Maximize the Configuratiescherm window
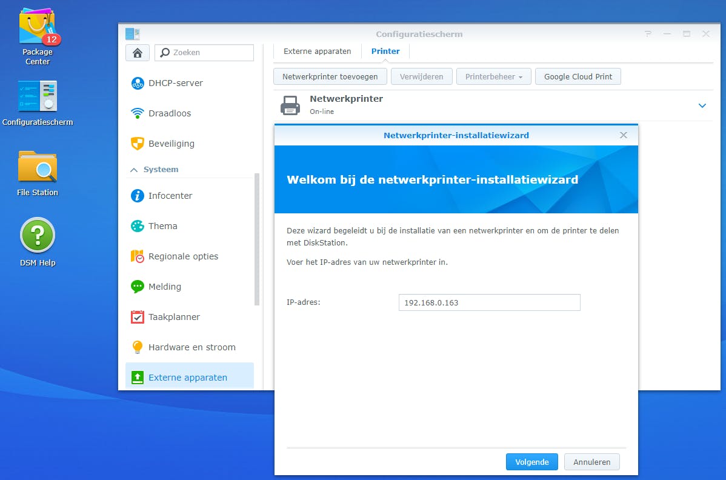The width and height of the screenshot is (726, 480). [687, 34]
